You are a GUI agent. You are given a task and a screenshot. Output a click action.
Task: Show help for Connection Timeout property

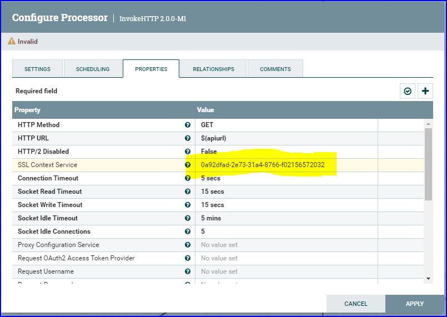pyautogui.click(x=188, y=178)
